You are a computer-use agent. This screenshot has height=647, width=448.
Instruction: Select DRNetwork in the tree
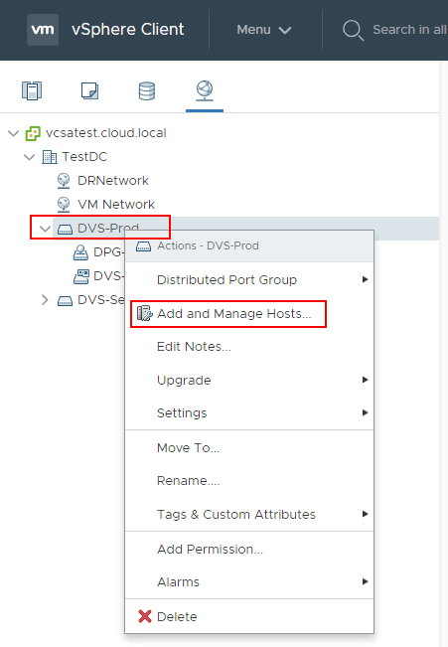tap(113, 181)
